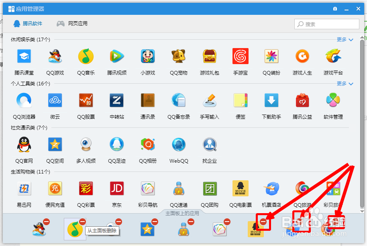367x246 pixels.
Task: Switch to the 腾讯软件 tab
Action: click(x=28, y=24)
